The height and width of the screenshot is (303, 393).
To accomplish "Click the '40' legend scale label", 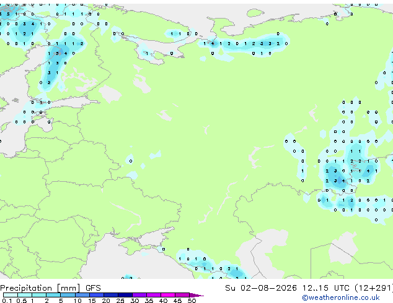I will point(163,301).
